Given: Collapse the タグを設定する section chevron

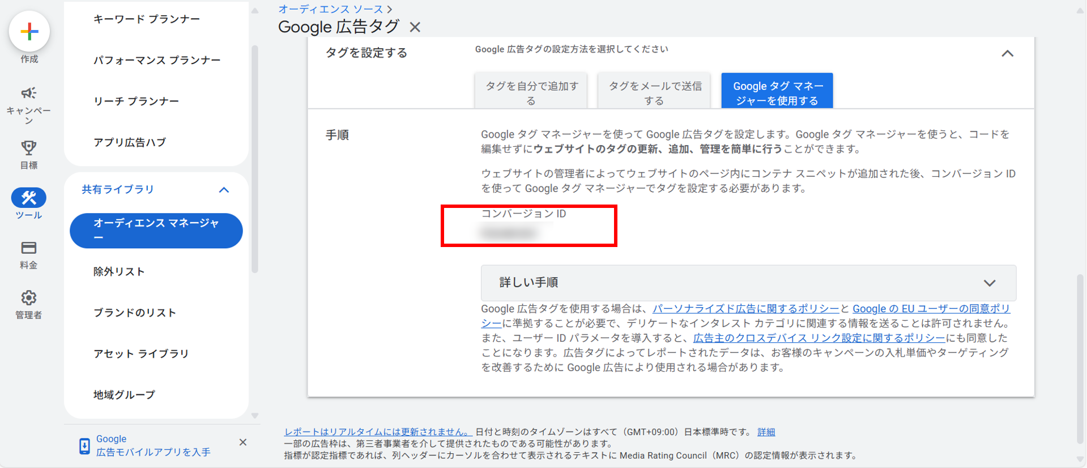Looking at the screenshot, I should point(1007,54).
